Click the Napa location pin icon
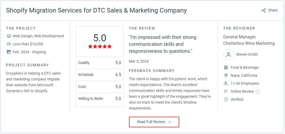The height and width of the screenshot is (134, 285). point(226,75)
